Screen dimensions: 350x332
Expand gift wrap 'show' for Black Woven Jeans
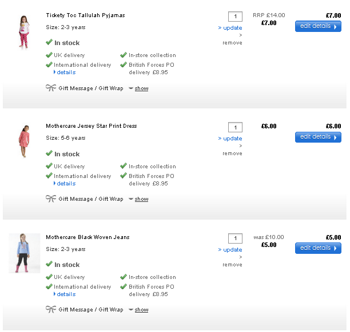tap(141, 310)
